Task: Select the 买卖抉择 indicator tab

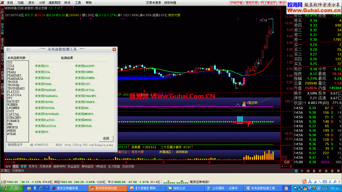Action: click(45, 166)
